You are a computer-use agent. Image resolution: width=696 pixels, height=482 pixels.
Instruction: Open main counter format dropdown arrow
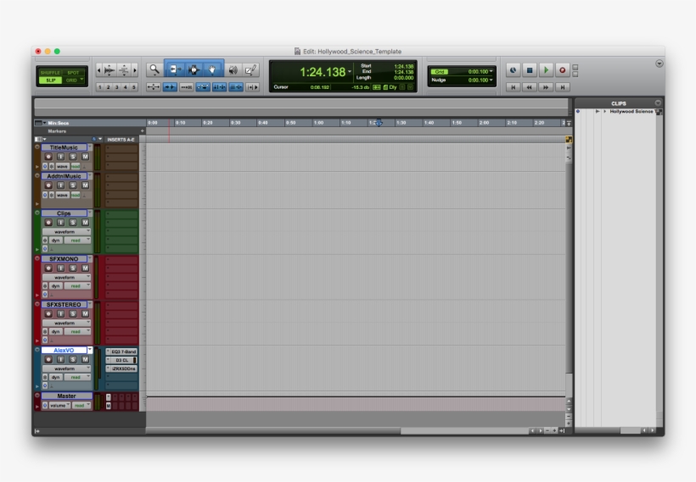click(350, 72)
